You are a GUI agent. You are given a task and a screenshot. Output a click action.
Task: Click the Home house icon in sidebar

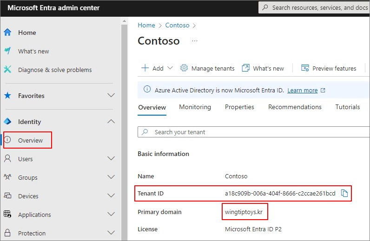pyautogui.click(x=7, y=33)
